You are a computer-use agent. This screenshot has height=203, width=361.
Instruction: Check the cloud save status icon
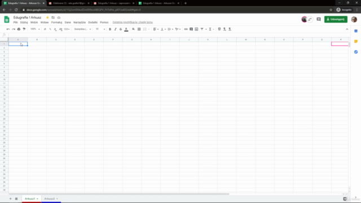tap(59, 17)
